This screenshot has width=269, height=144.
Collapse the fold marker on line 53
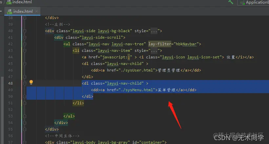coord(25,116)
